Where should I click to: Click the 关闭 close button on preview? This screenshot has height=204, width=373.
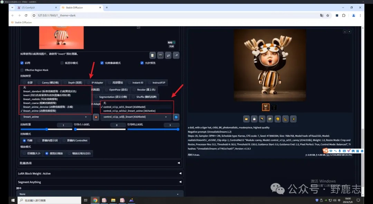(171, 46)
